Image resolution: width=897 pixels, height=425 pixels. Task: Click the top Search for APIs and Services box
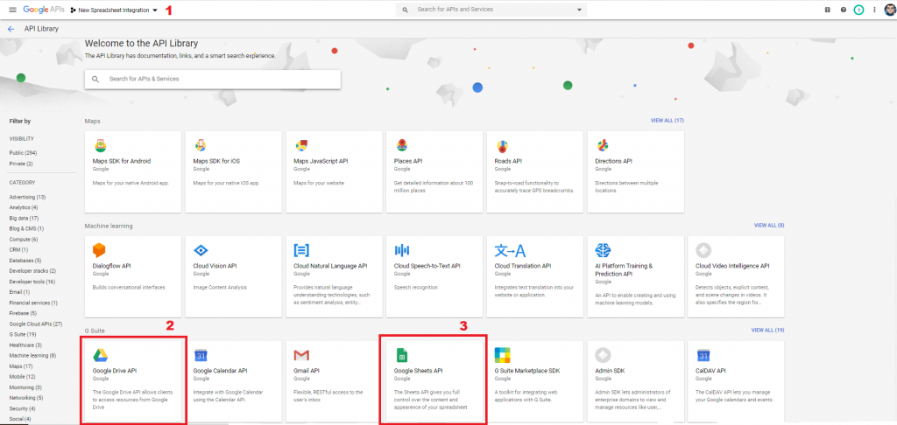491,10
